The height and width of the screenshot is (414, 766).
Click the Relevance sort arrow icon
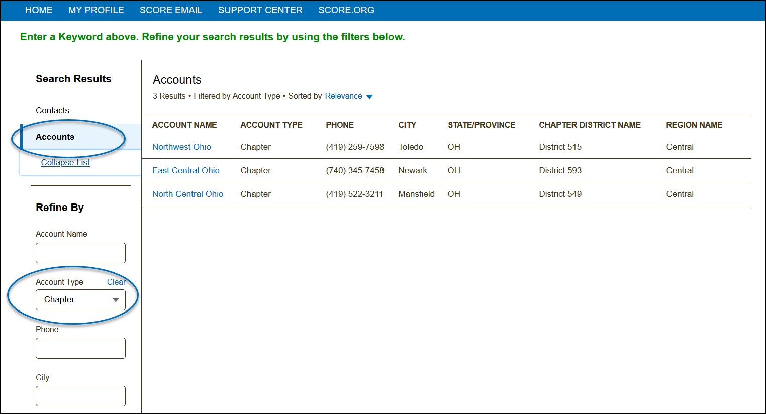369,97
